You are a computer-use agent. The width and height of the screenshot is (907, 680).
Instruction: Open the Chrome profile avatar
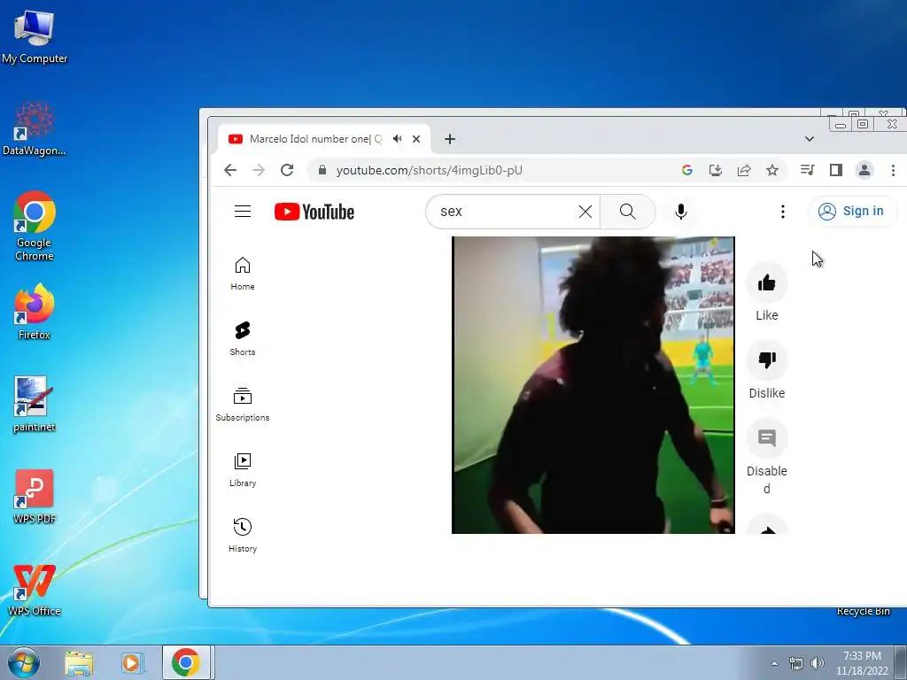click(x=864, y=170)
